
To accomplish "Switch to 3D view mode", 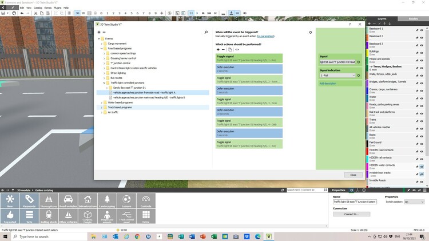I will click(x=77, y=13).
